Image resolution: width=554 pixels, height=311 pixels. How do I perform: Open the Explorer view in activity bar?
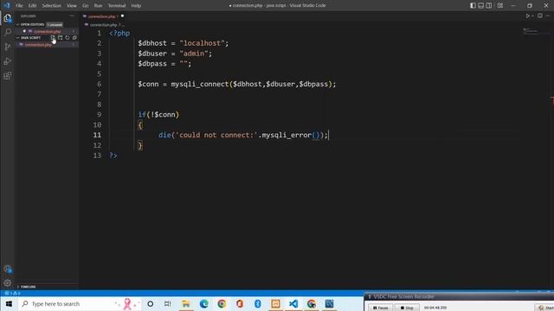(8, 18)
